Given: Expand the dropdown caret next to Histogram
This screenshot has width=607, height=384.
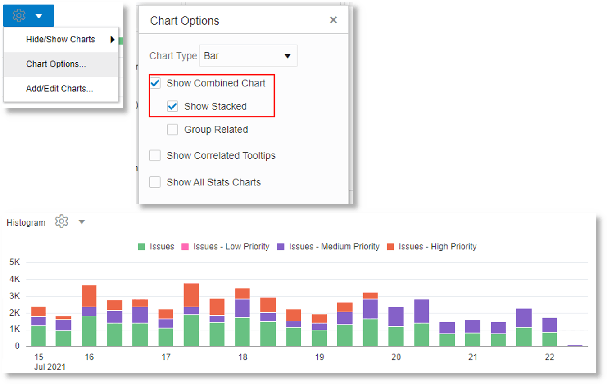Looking at the screenshot, I should tap(82, 221).
